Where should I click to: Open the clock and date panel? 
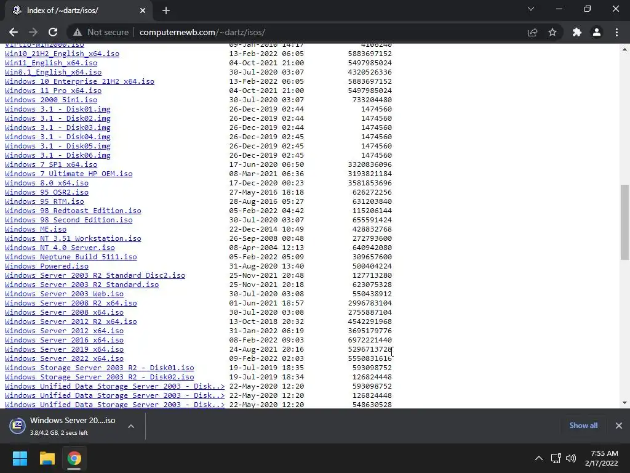click(x=602, y=458)
